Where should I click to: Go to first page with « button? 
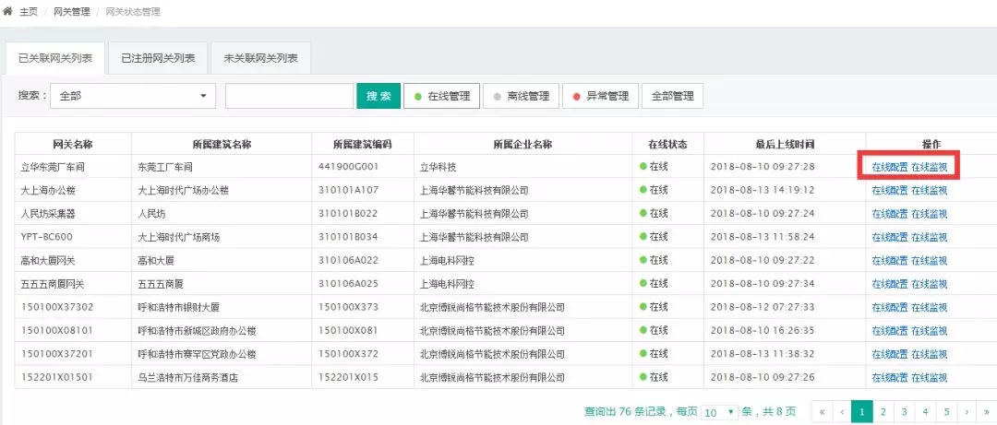823,412
